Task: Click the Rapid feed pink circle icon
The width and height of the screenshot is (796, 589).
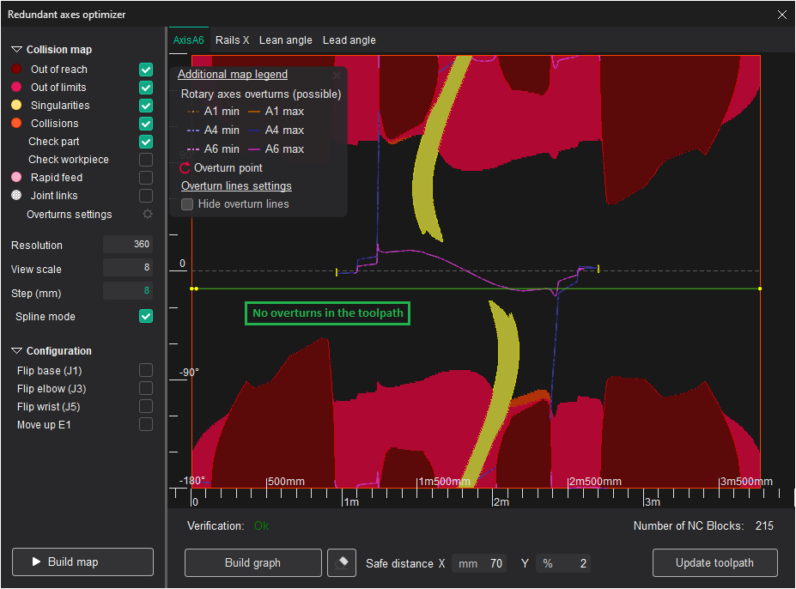Action: (16, 178)
